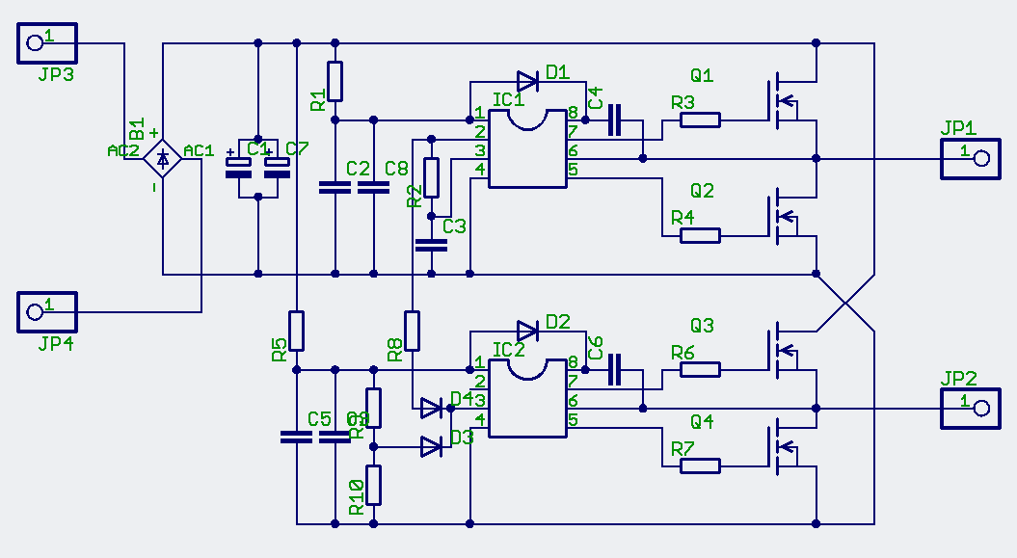Screen dimensions: 1017x558
Task: Click resistor R1 symbol
Action: coord(335,81)
